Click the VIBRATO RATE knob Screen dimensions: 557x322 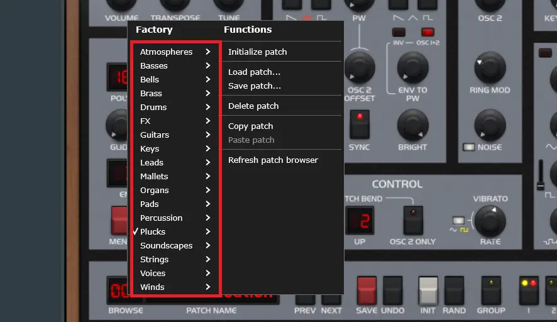[x=490, y=221]
